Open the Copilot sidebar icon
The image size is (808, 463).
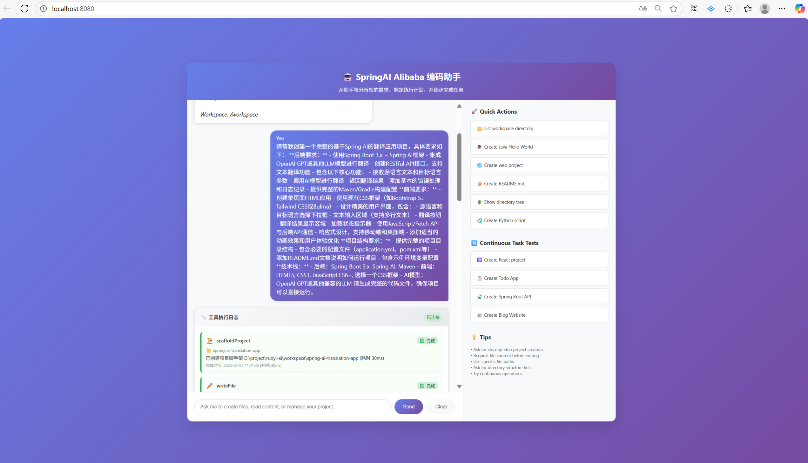coord(799,9)
